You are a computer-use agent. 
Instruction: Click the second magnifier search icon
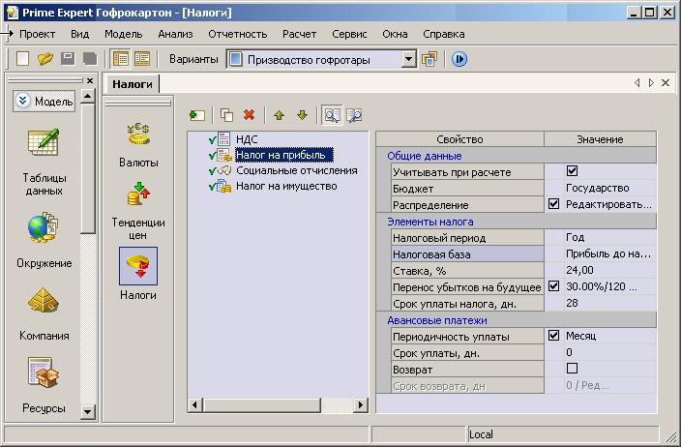(x=355, y=115)
